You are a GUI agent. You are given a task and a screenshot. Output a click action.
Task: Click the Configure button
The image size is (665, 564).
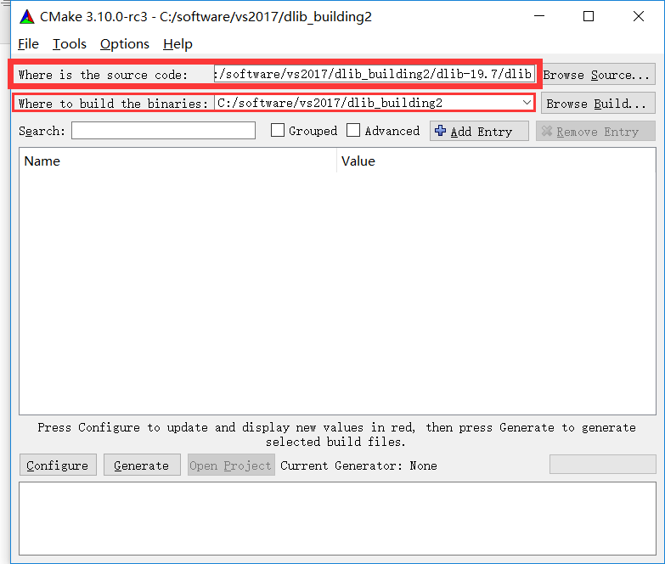pyautogui.click(x=58, y=465)
